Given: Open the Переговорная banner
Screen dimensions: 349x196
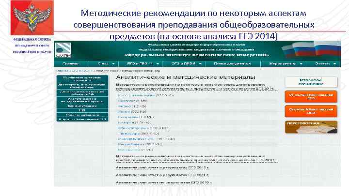Looking at the screenshot, I should (311, 127).
